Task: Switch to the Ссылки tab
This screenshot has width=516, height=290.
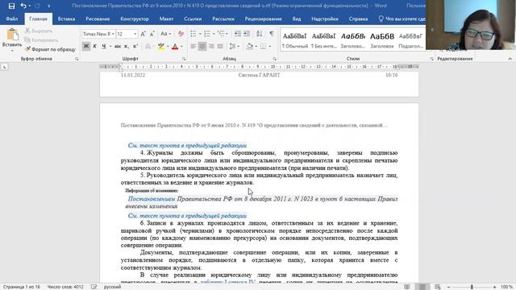Action: pyautogui.click(x=193, y=19)
